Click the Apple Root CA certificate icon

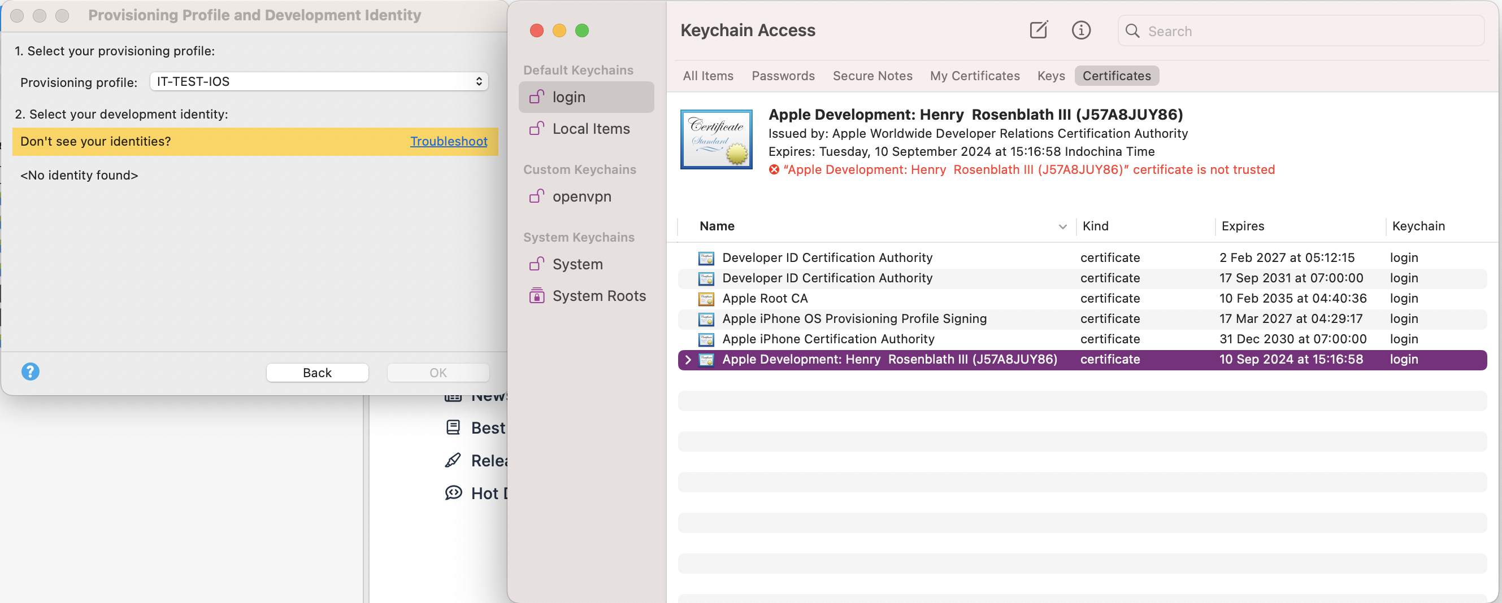706,299
